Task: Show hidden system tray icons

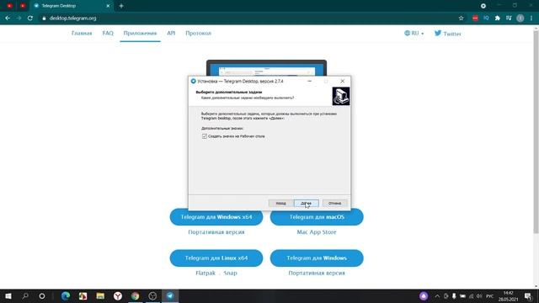Action: [x=437, y=295]
